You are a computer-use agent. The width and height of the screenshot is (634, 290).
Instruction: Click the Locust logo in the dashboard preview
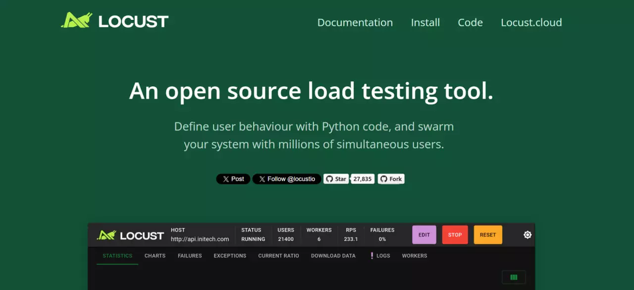130,235
